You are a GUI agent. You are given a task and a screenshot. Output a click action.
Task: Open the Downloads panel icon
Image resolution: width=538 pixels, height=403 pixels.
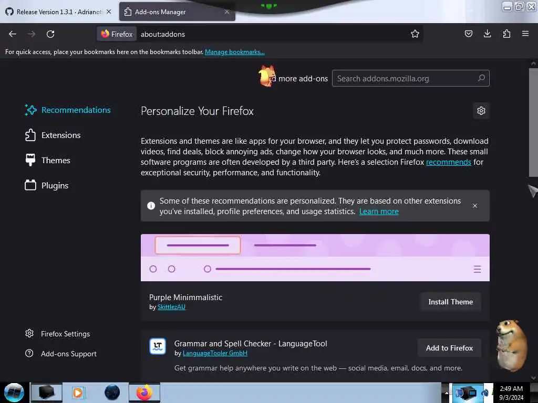[487, 34]
